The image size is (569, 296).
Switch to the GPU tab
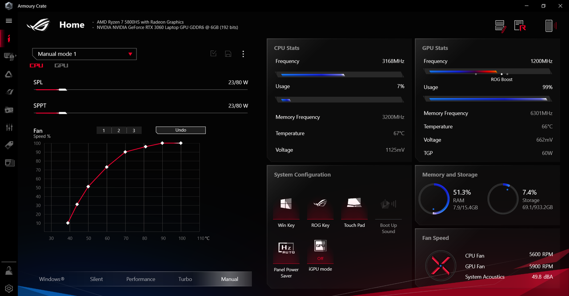pyautogui.click(x=61, y=65)
